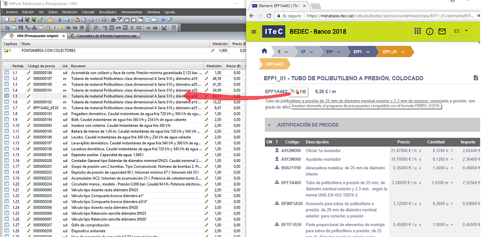Select the Element: EFF1A462 browser tab
Viewport: 481px width, 239px height.
pos(279,5)
